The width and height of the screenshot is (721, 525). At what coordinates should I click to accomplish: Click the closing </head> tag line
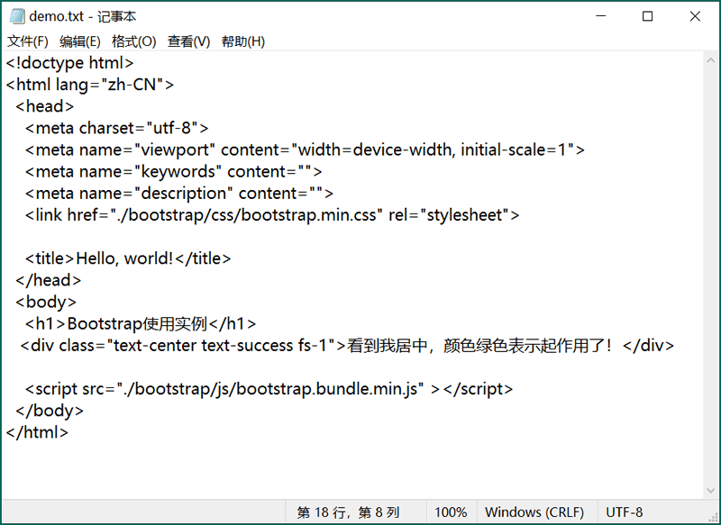click(49, 280)
